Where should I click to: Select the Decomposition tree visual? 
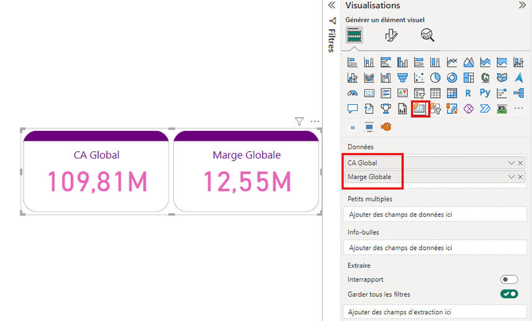[518, 93]
